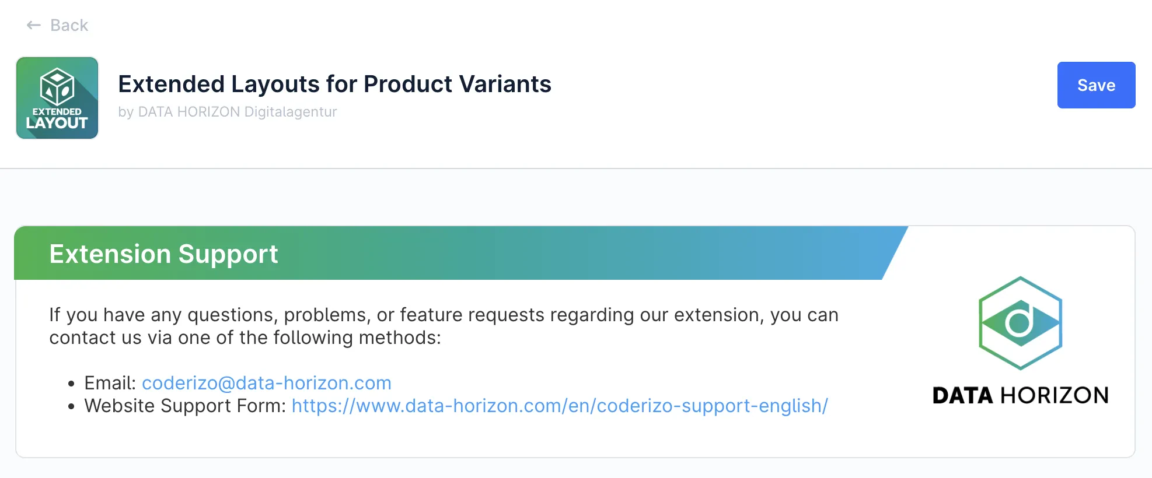Screen dimensions: 1152x478
Task: Go back using the Back label
Action: click(x=69, y=25)
